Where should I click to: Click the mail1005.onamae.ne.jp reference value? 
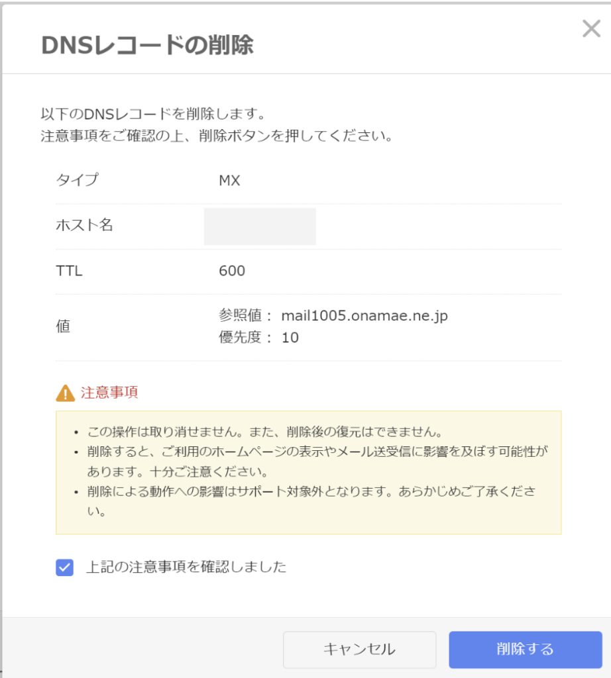point(364,316)
